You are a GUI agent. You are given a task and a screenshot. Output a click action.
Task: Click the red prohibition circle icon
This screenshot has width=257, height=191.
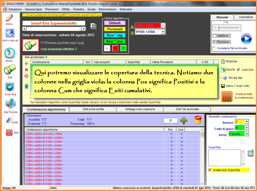[x=26, y=76]
